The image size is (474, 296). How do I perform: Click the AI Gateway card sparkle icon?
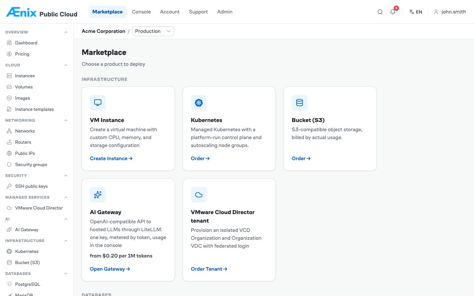coord(98,195)
